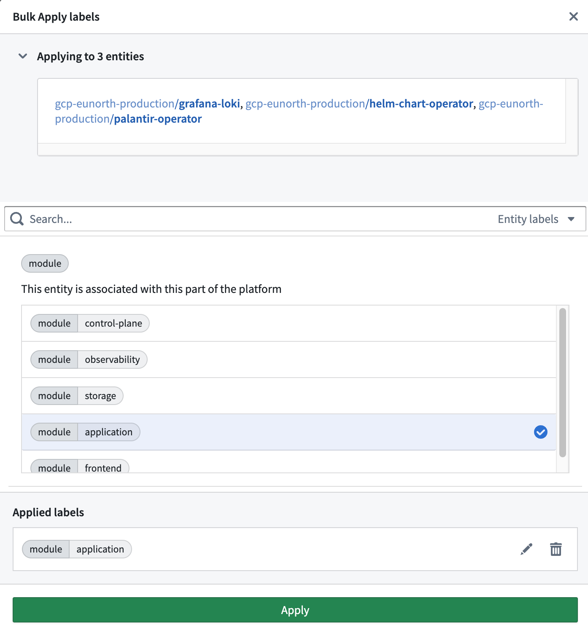Delete the applied module application label

coord(556,549)
